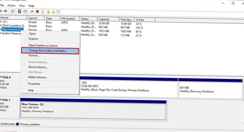
Task: Click the 10.69 GB free space cell
Action: coord(126,24)
